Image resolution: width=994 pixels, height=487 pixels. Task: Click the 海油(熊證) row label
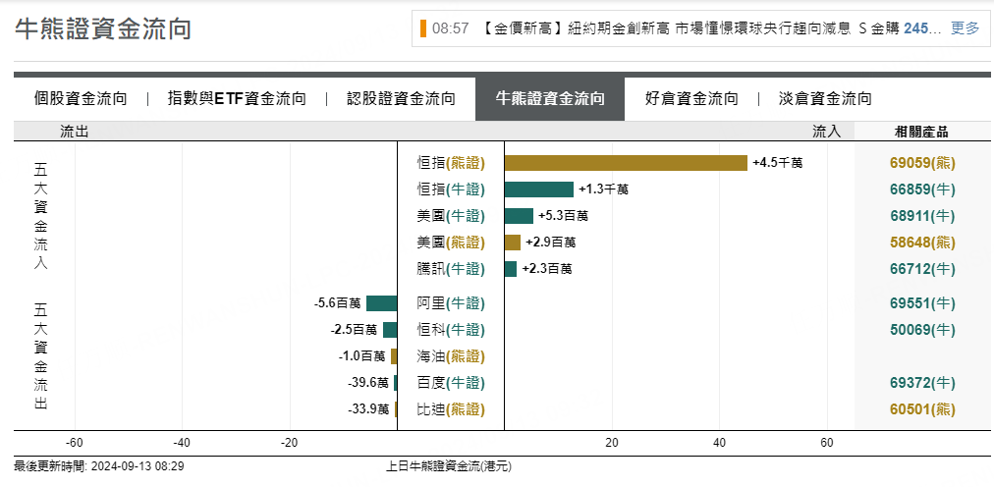point(450,356)
